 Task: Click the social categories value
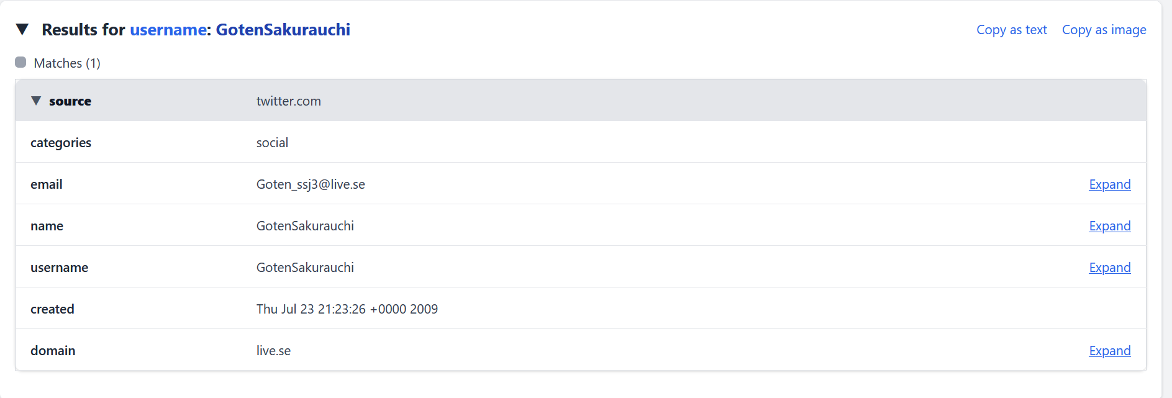[x=272, y=143]
